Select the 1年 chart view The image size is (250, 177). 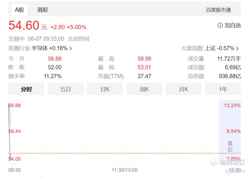click(x=223, y=89)
